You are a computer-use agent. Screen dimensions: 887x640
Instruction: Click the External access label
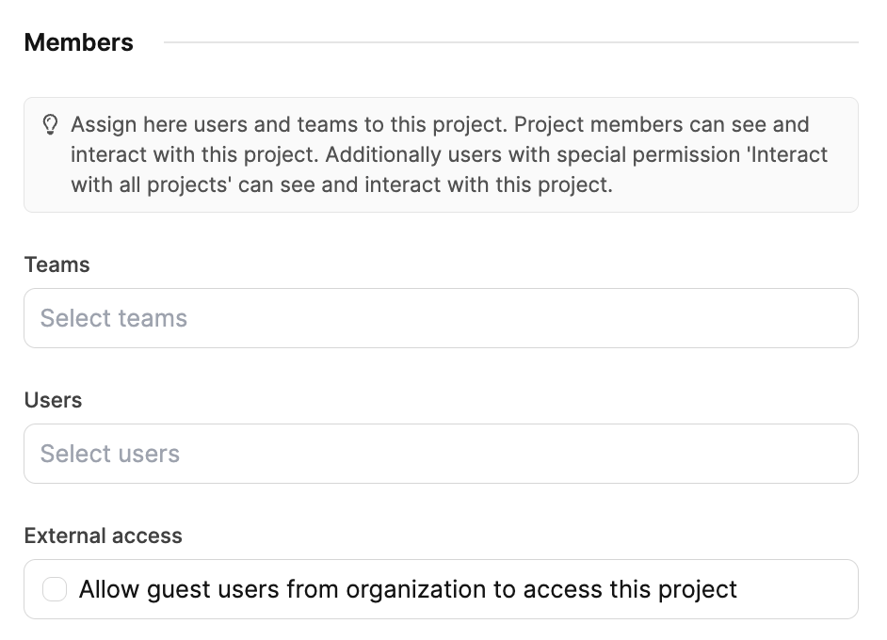click(103, 536)
